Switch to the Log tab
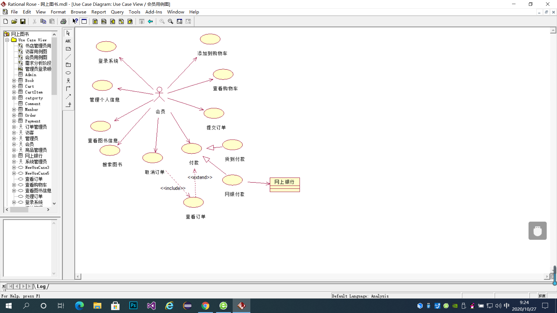The image size is (557, 313). (41, 286)
